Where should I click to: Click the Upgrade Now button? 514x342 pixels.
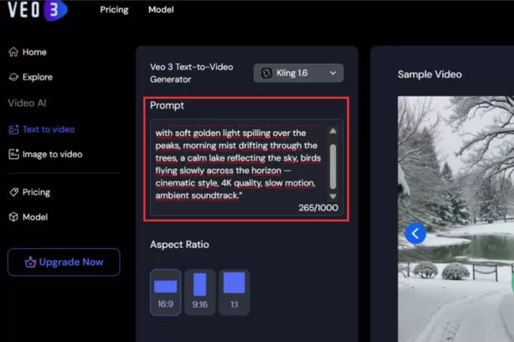point(63,262)
